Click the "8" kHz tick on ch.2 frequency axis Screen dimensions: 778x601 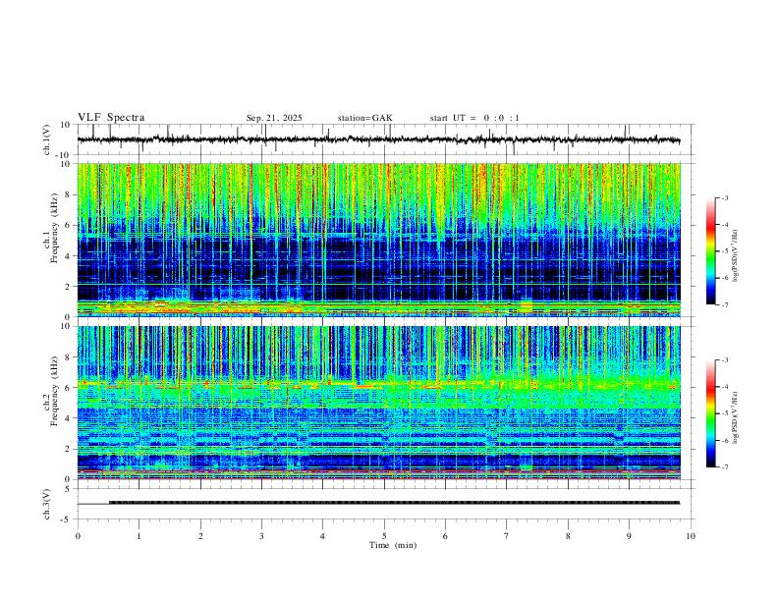point(68,357)
